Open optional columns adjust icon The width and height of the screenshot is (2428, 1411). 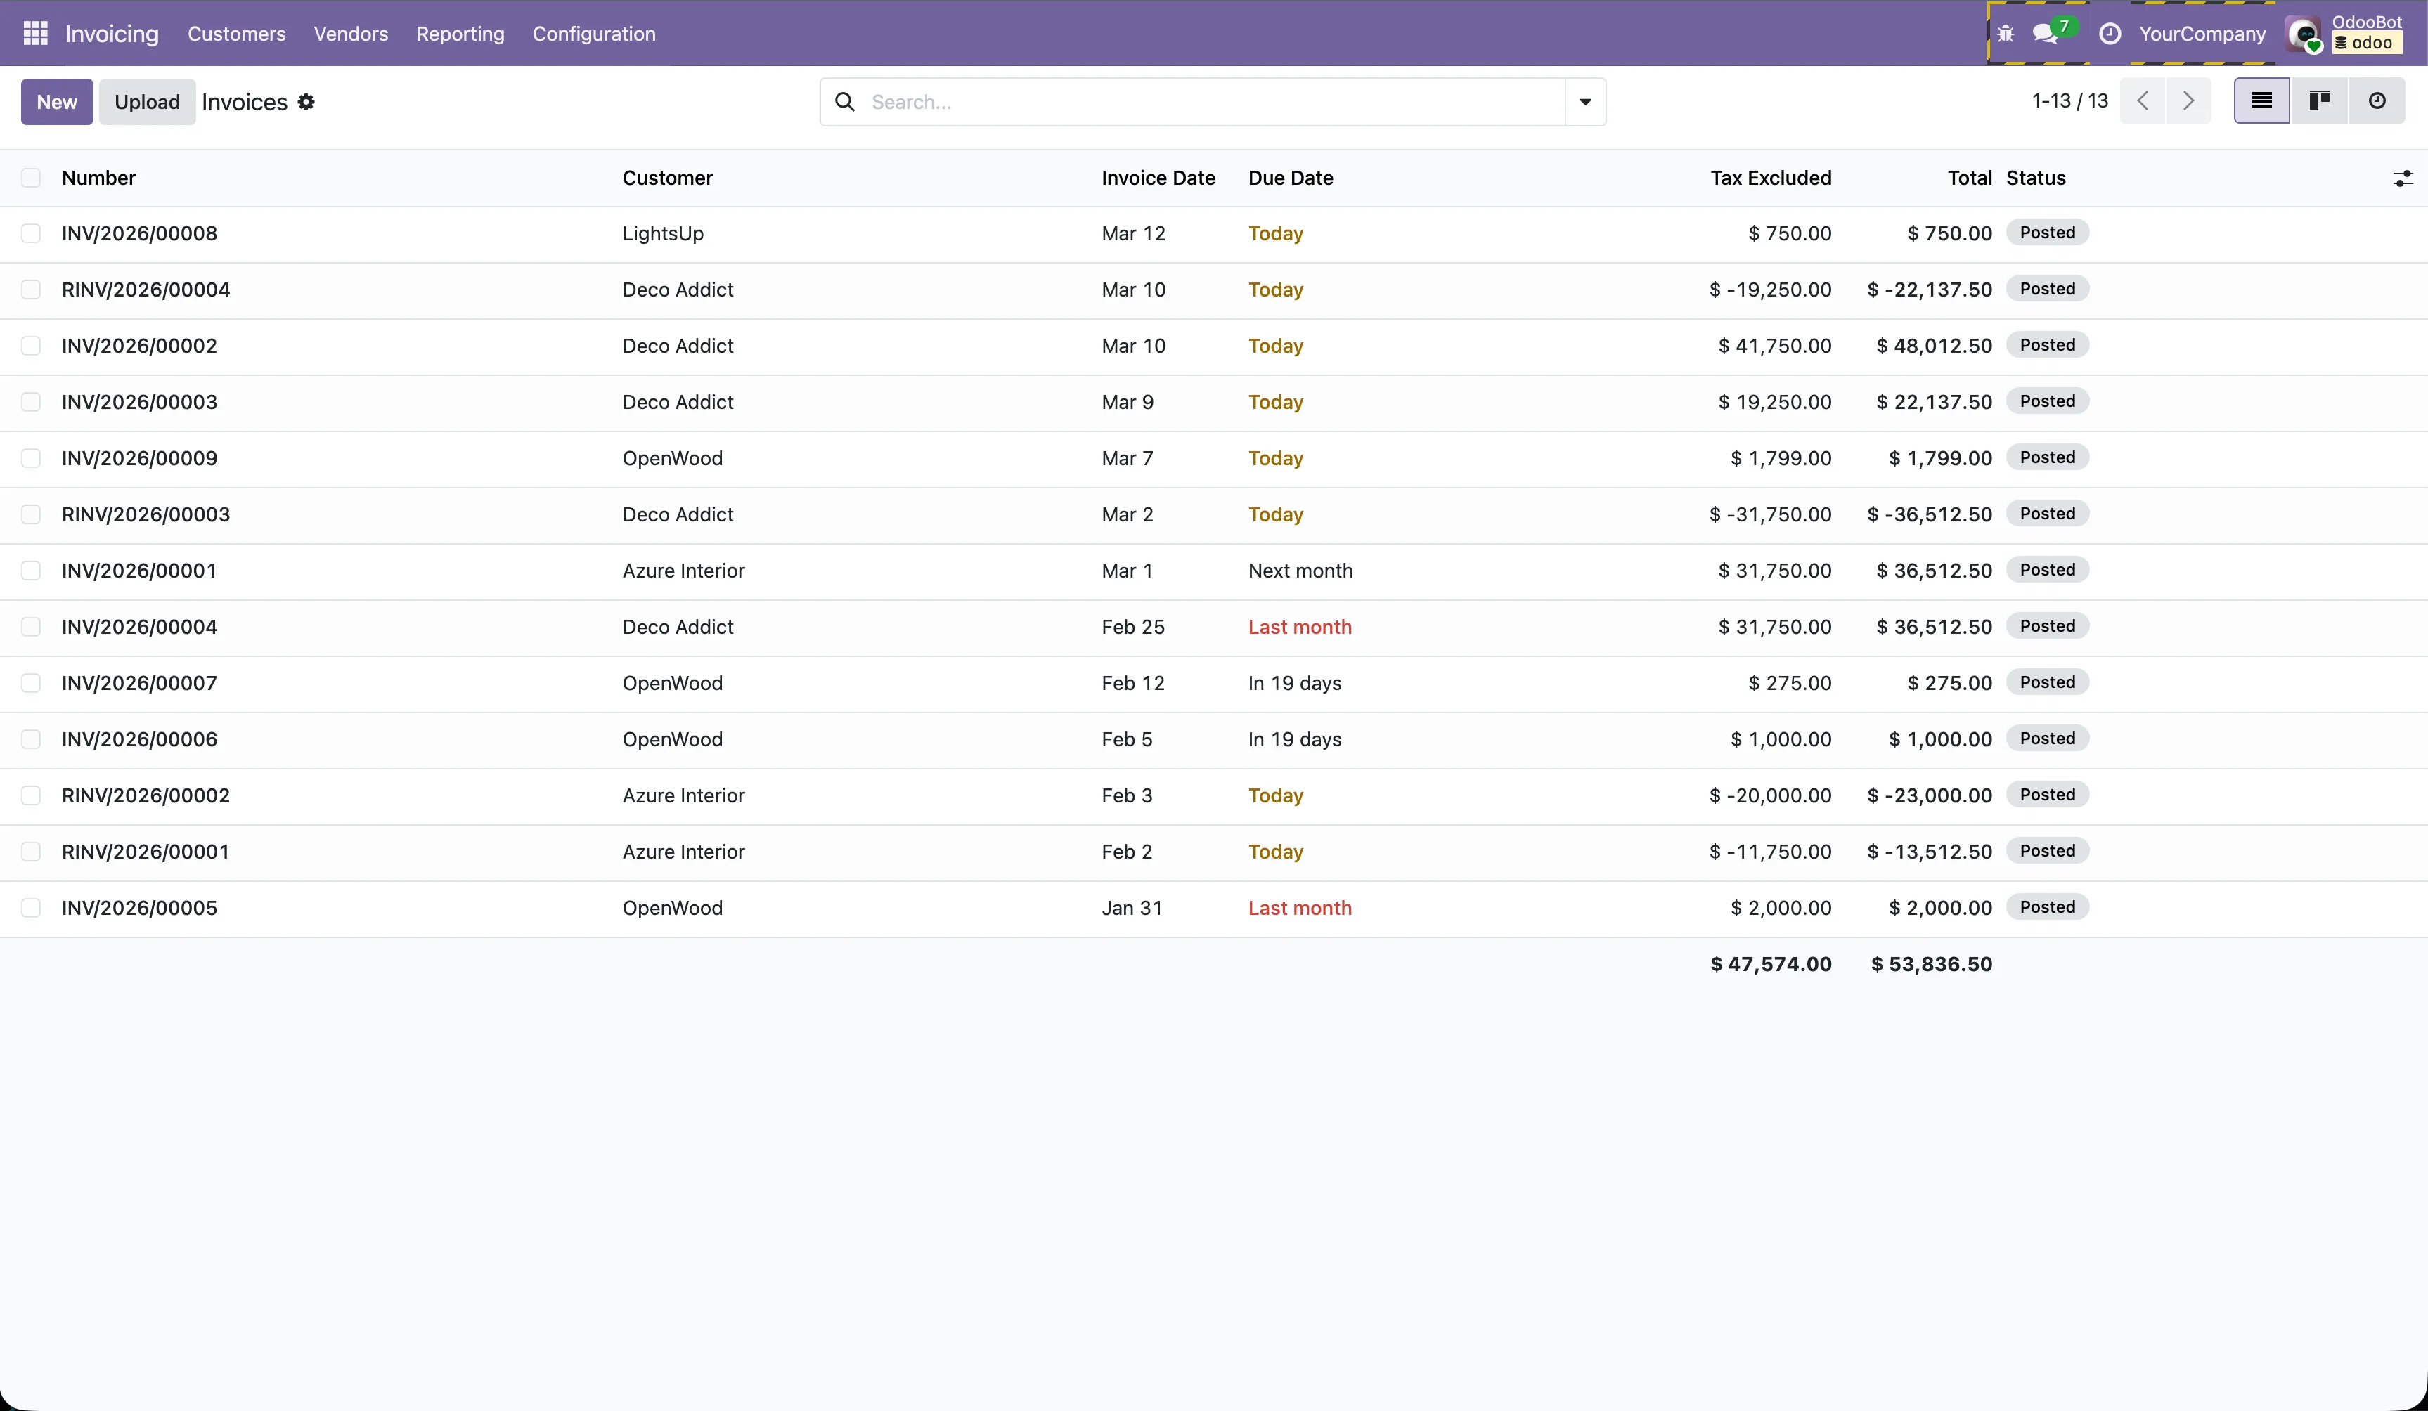(x=2403, y=178)
